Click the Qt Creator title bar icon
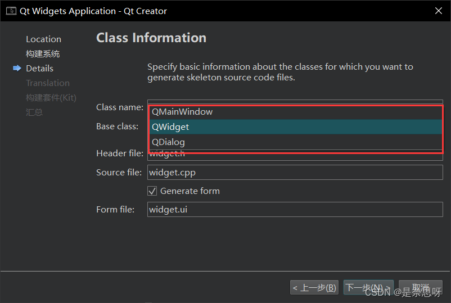 11,11
